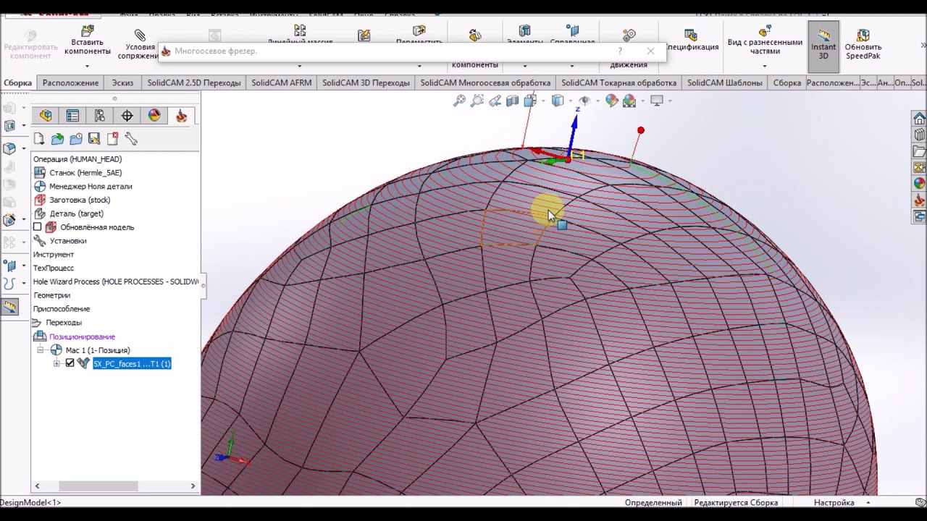Click the tree panel horizontal scrollbar
This screenshot has width=927, height=521.
click(98, 486)
